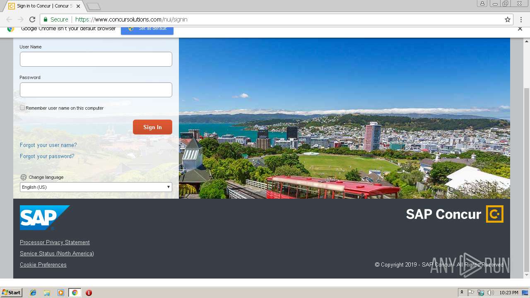Click the orange Sign In button
This screenshot has width=530, height=298.
tap(152, 127)
